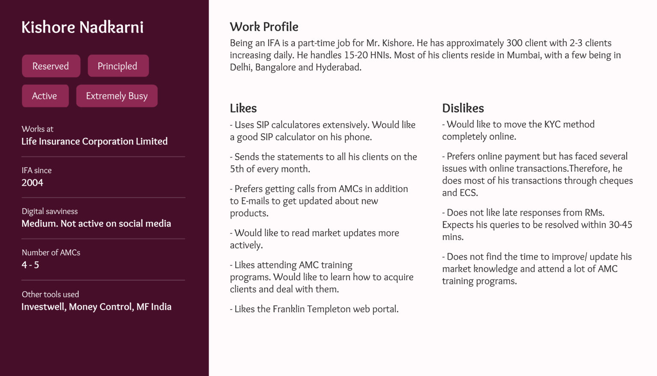Select the KYC method dislike item

coord(518,130)
